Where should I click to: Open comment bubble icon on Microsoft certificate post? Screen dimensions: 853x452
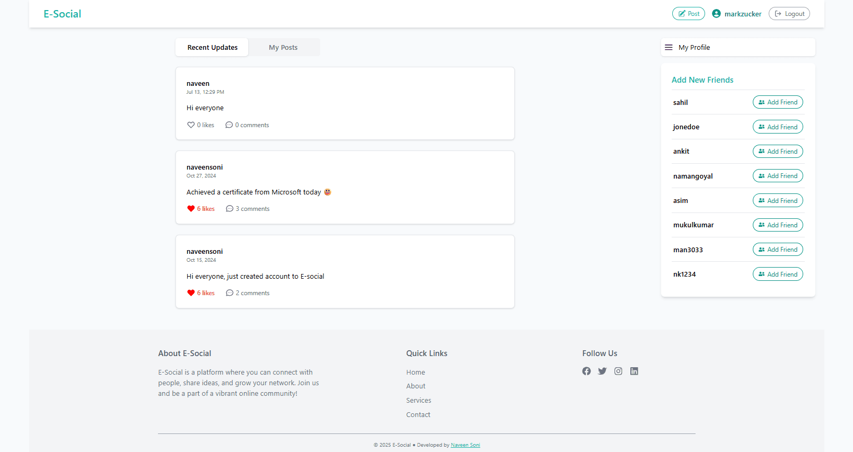click(230, 209)
